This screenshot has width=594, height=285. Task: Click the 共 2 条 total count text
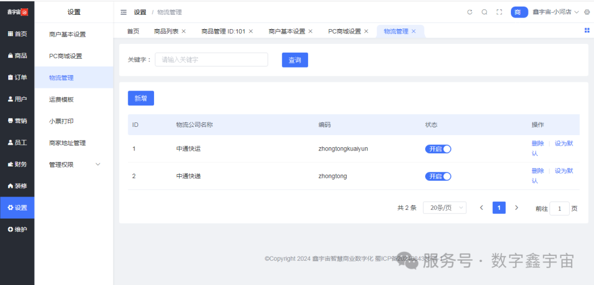click(407, 208)
